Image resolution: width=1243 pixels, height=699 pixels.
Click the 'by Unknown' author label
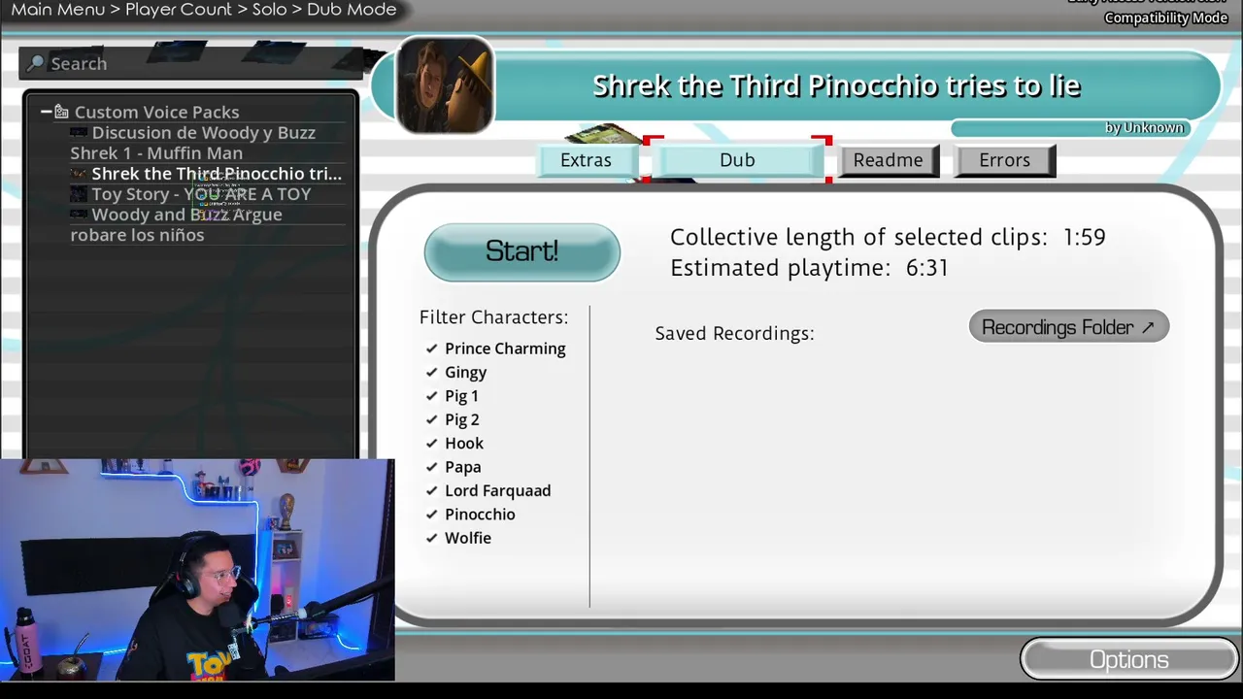(1144, 128)
